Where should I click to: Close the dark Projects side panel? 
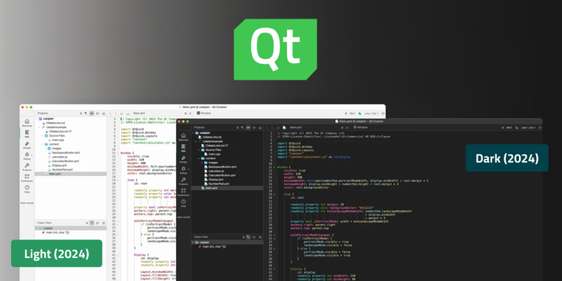tap(260, 128)
